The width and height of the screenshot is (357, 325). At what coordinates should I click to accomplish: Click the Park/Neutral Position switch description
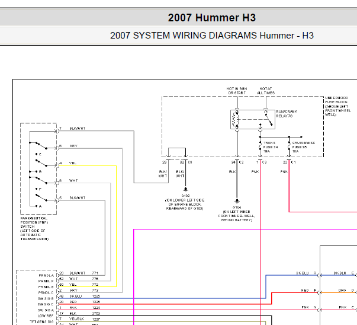[x=34, y=228]
